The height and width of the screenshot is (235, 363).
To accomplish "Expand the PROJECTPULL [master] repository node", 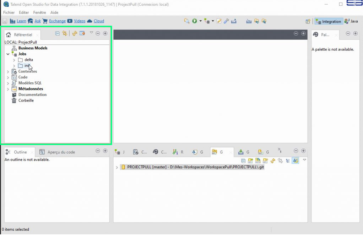I will click(117, 168).
